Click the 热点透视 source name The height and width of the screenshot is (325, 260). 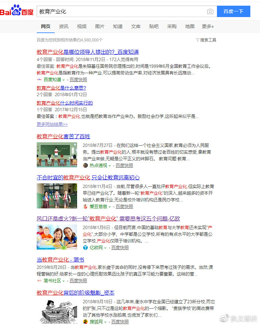point(98,165)
